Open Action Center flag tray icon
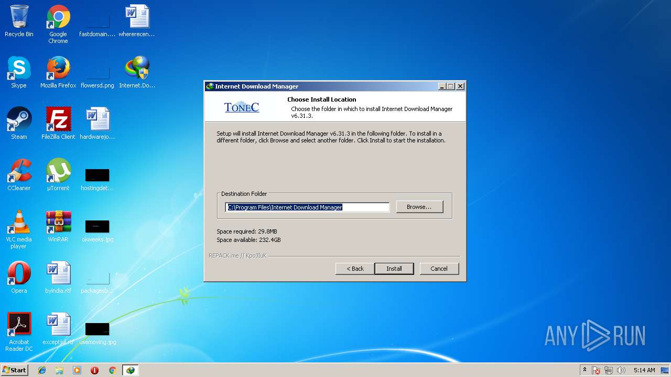Viewport: 671px width, 377px height. click(x=596, y=370)
